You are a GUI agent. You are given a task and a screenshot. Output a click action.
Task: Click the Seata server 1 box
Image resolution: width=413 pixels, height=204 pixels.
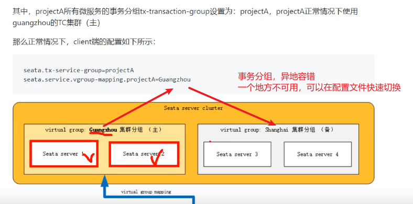pyautogui.click(x=64, y=154)
